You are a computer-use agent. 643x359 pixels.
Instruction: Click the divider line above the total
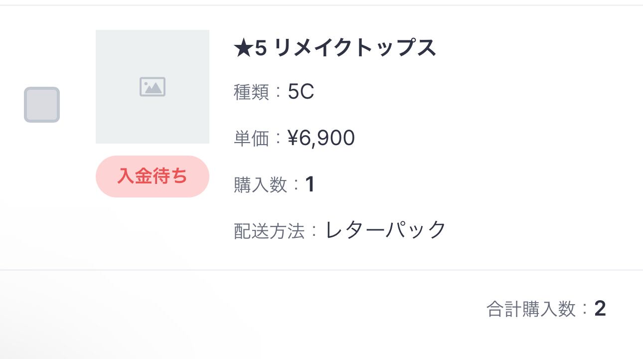[321, 270]
